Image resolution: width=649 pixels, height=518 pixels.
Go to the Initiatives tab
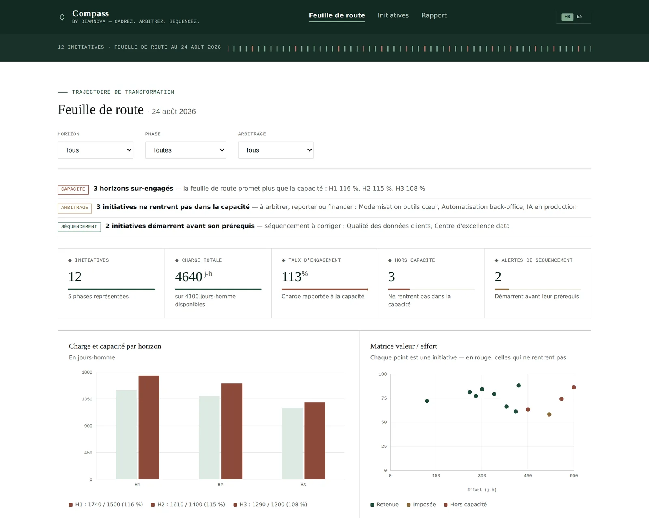click(393, 15)
